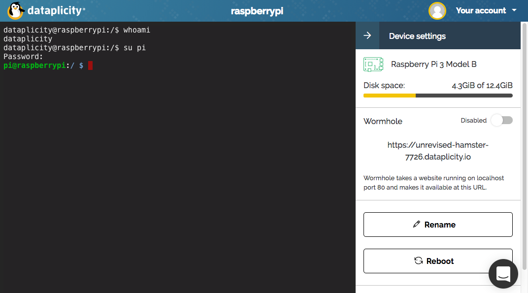Click the Device settings heading
This screenshot has width=528, height=293.
(417, 36)
